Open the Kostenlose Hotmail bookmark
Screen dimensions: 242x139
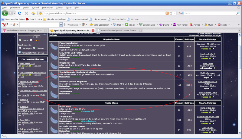[x=77, y=19]
